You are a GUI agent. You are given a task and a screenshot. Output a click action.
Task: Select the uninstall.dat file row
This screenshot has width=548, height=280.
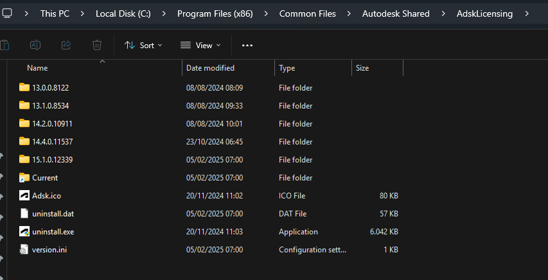click(x=206, y=214)
